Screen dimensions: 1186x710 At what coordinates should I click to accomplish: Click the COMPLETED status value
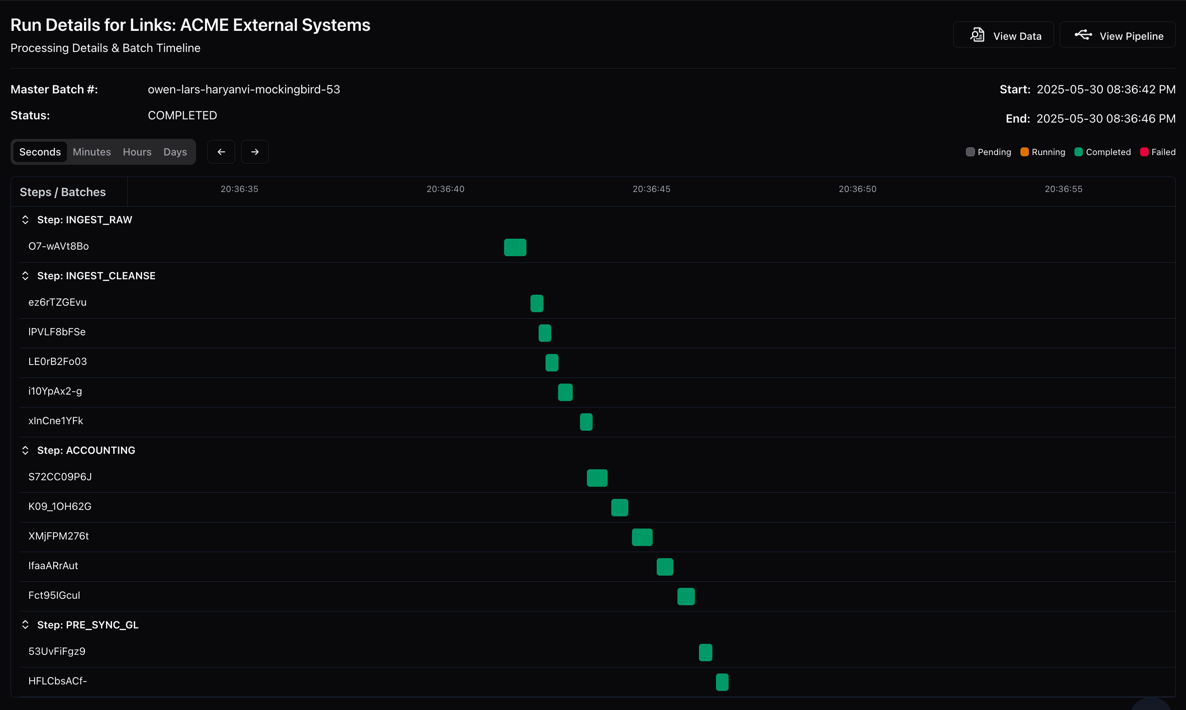pyautogui.click(x=183, y=115)
